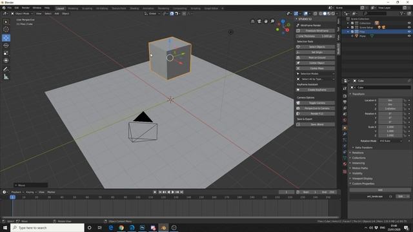Expand the Viewport Display panel
The width and height of the screenshot is (413, 232).
(362, 179)
